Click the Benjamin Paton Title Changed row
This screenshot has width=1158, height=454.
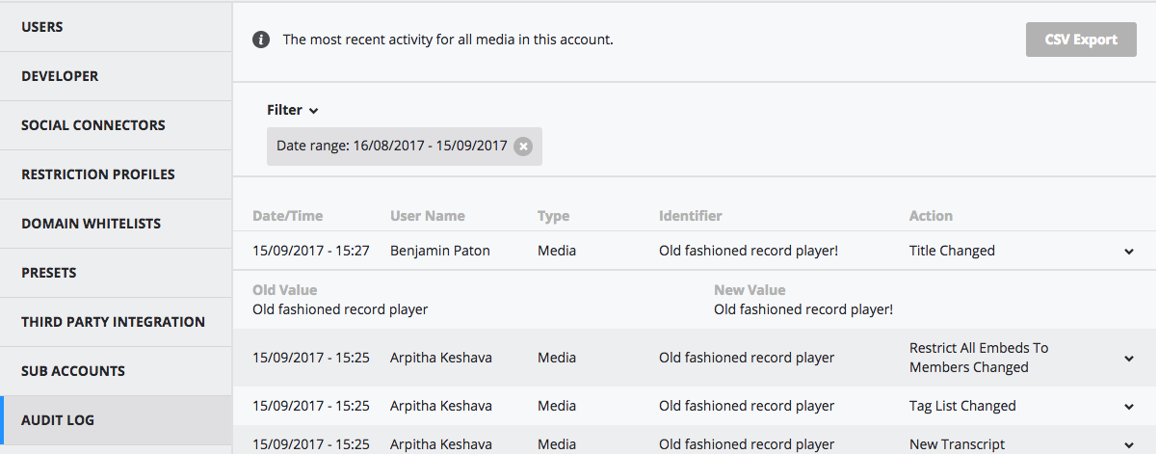pos(694,251)
